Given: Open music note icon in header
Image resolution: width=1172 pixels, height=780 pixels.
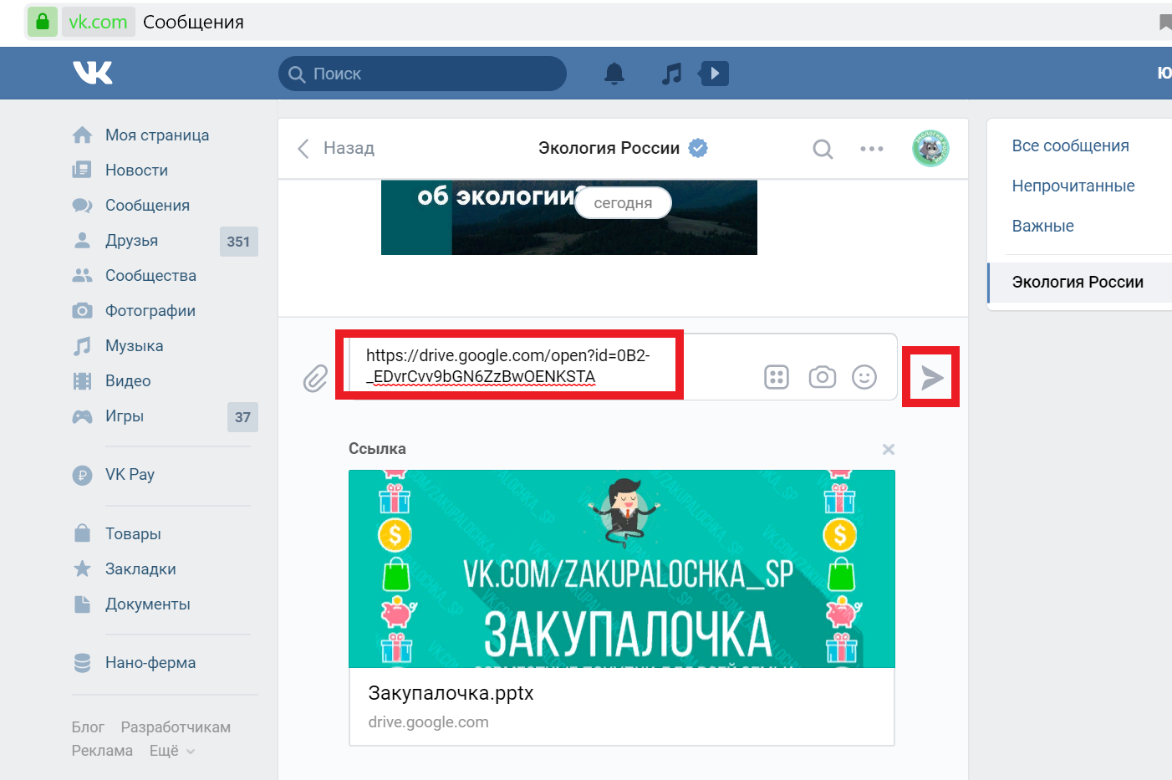Looking at the screenshot, I should (x=671, y=74).
